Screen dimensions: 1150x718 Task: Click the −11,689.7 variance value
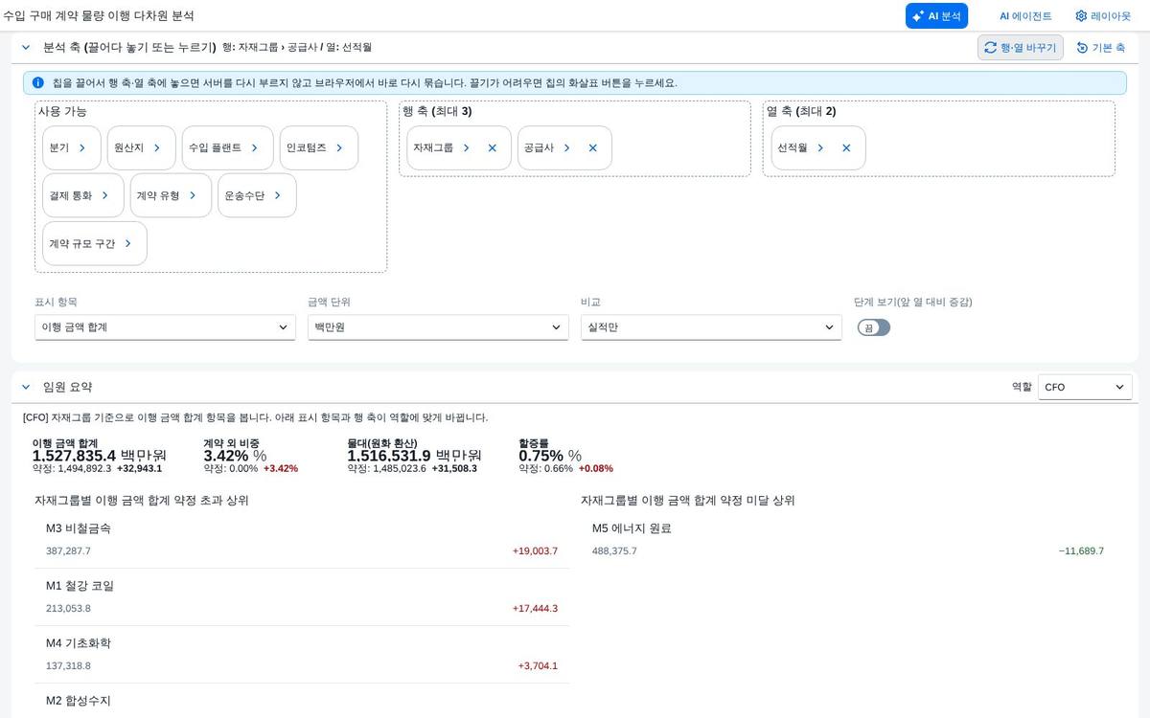1081,551
